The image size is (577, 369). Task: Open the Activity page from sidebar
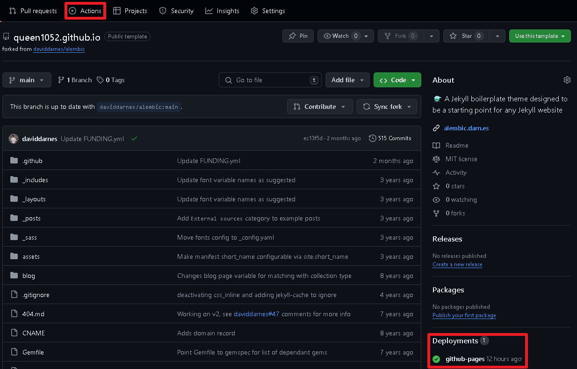456,172
